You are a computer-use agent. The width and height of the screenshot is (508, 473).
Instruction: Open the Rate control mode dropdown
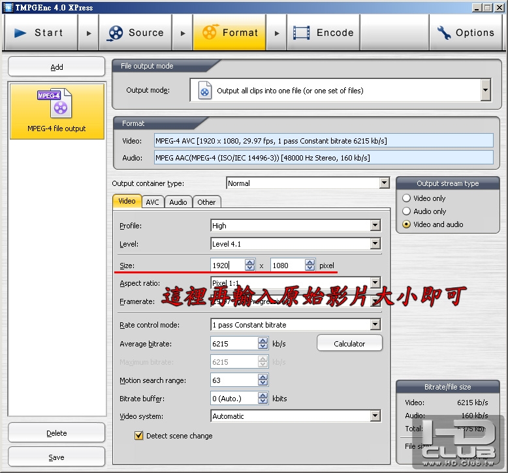pyautogui.click(x=375, y=324)
